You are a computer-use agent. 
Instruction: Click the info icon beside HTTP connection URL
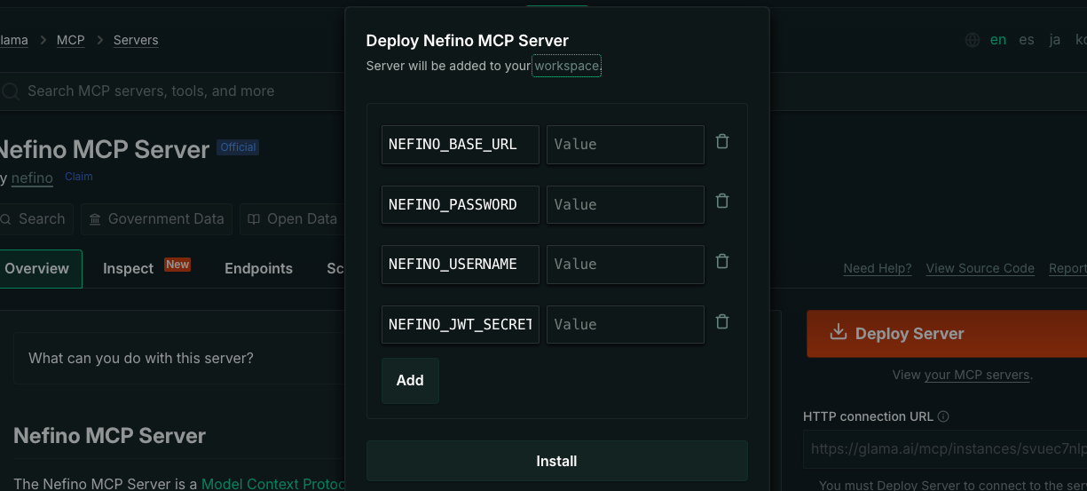tap(943, 416)
